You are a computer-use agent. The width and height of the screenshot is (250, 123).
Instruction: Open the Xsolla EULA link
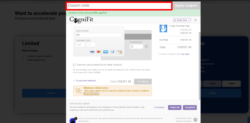[97, 72]
